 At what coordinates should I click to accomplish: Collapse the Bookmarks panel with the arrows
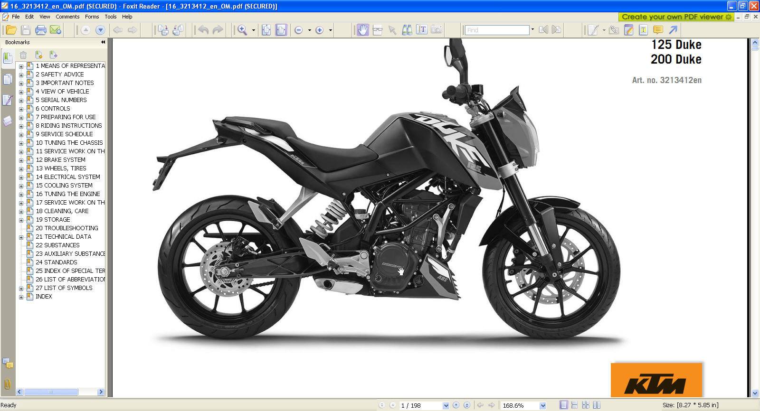tap(103, 42)
